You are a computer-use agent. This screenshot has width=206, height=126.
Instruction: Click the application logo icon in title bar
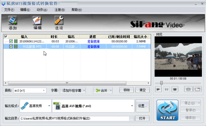pyautogui.click(x=3, y=3)
